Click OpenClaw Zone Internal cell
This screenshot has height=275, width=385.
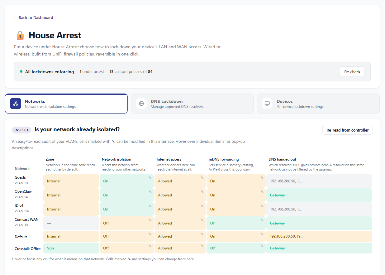tap(71, 195)
